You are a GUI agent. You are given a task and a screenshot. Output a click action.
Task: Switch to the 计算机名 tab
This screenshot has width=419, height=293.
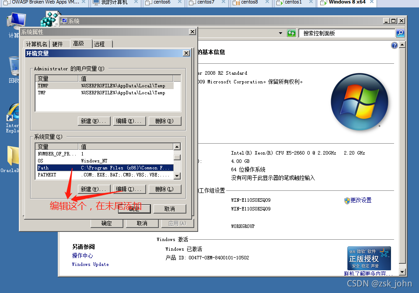point(37,44)
